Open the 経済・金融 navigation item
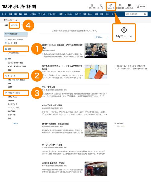Image resolution: width=151 pixels, height=182 pixels. [x=18, y=14]
